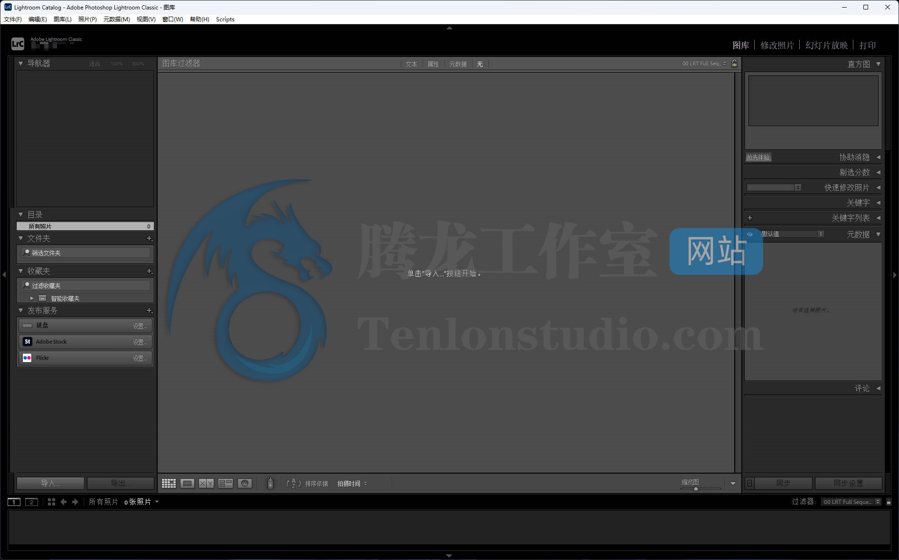Open people face view icon
899x560 pixels.
[245, 483]
